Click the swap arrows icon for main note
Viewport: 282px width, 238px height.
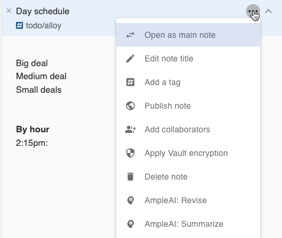[x=130, y=35]
